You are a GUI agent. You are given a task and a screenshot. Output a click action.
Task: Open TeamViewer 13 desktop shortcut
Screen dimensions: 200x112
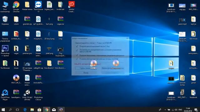38,7
